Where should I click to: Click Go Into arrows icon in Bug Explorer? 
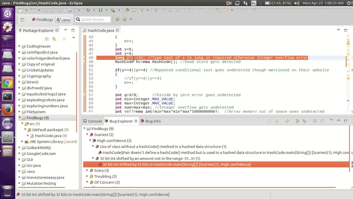tap(297, 121)
